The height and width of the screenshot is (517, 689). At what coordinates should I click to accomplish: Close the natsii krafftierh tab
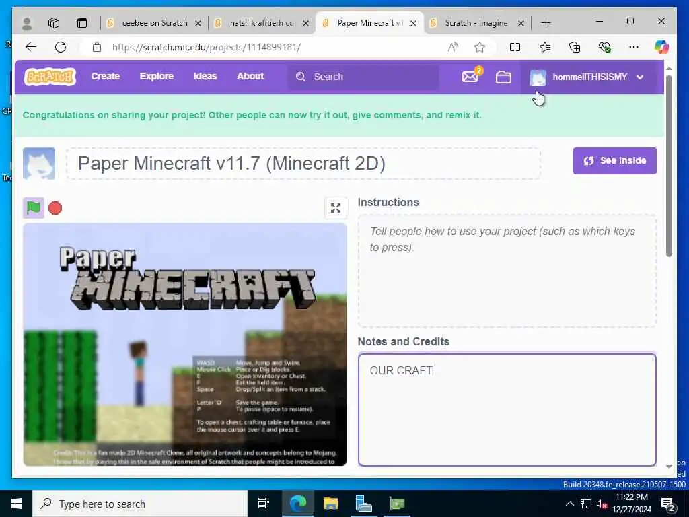(x=306, y=24)
